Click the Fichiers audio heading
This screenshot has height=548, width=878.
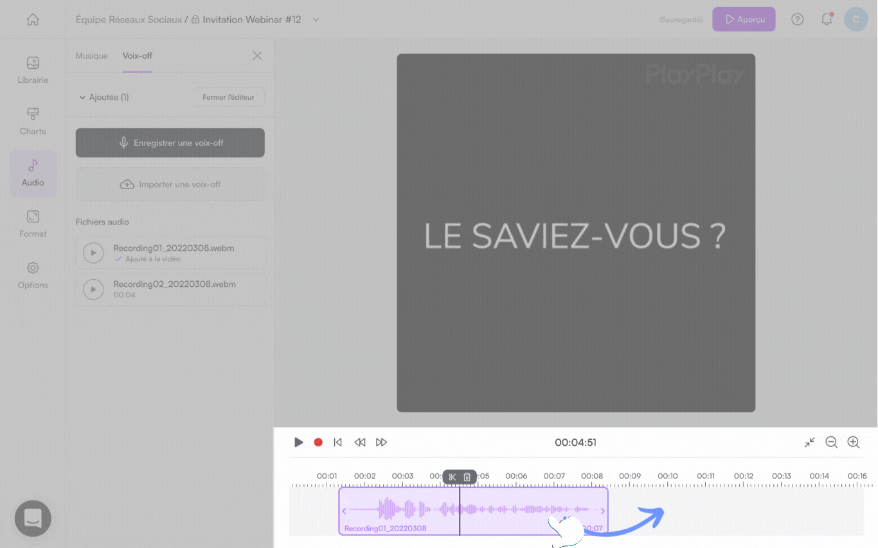click(102, 222)
